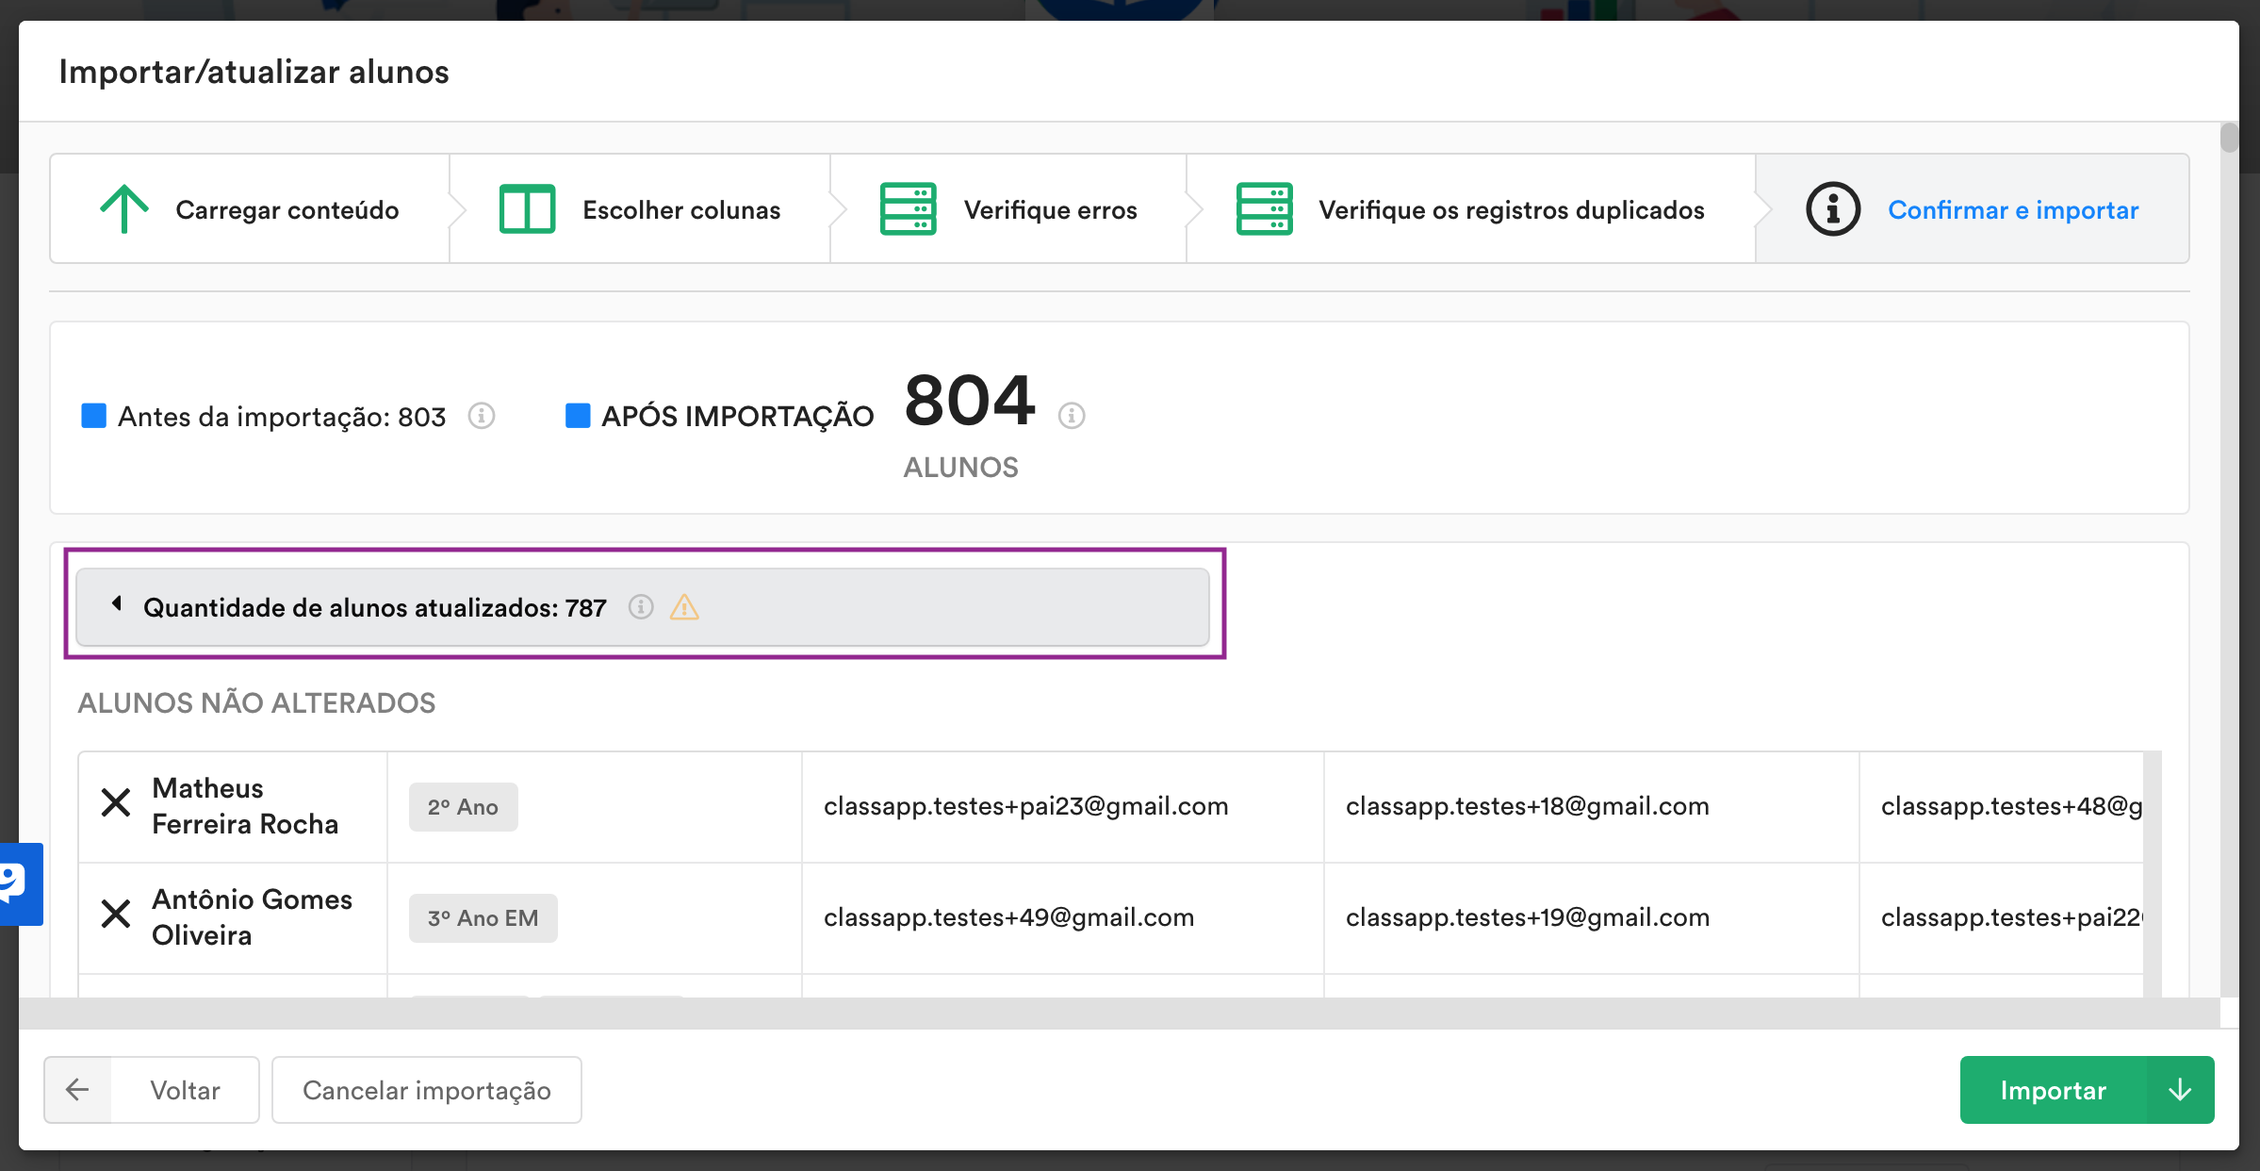Select the Confirmar e importar step
Screen dimensions: 2260x1171
point(2013,209)
